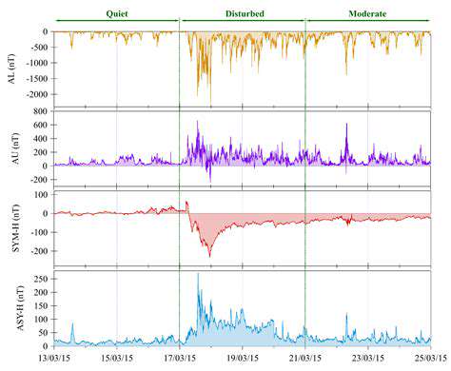451x371 pixels.
Task: Click the '150' tick on ASY-H axis
Action: (41, 305)
